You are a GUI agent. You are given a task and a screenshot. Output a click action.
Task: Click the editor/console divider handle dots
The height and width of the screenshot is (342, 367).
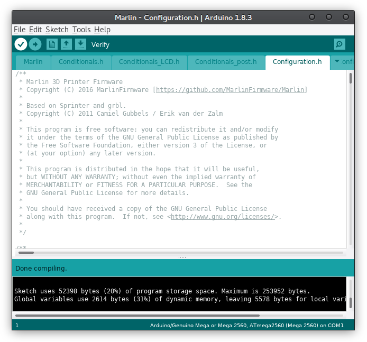183,257
